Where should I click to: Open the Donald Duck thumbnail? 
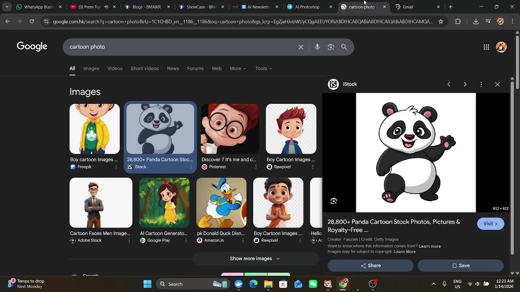(221, 203)
